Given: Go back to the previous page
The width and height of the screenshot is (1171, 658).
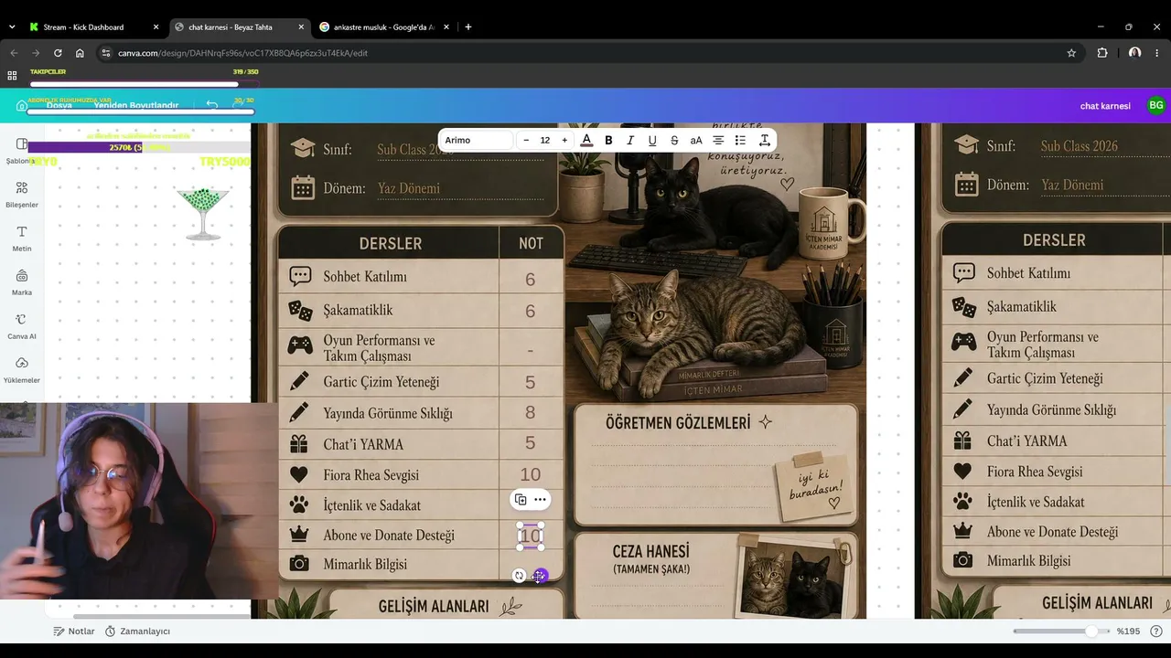Looking at the screenshot, I should point(14,53).
